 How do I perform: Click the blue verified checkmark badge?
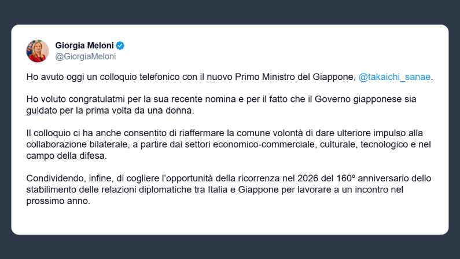[x=121, y=45]
